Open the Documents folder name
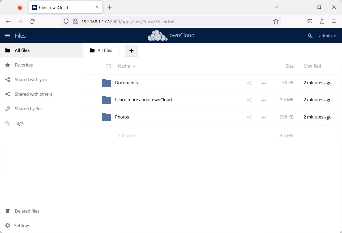This screenshot has width=342, height=233. 126,83
